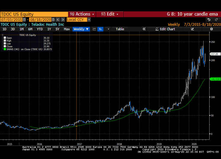
Task: Click chart title G 8: 10 year candle ema
Action: tap(192, 14)
